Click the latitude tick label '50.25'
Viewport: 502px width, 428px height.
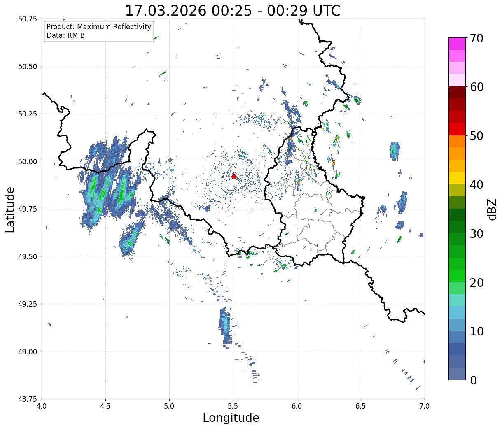[x=27, y=114]
